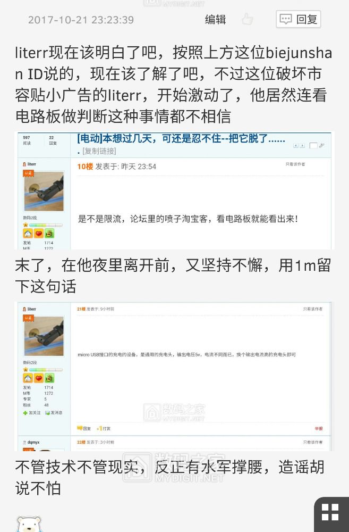The width and height of the screenshot is (349, 532).
Task: Click the red 举报 report link
Action: (319, 428)
